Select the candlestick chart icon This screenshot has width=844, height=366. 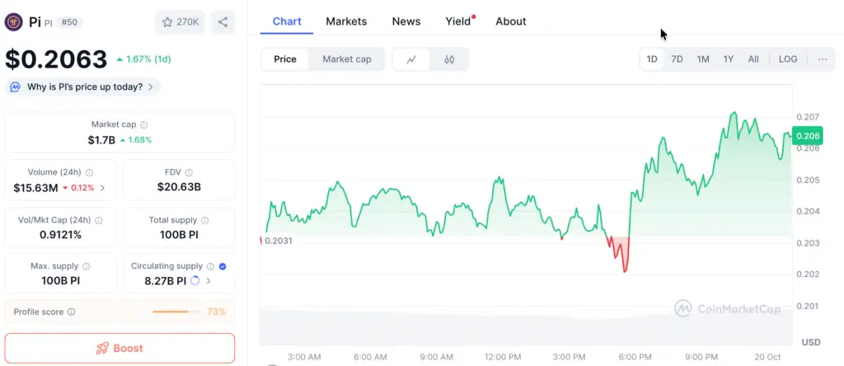[x=449, y=59]
